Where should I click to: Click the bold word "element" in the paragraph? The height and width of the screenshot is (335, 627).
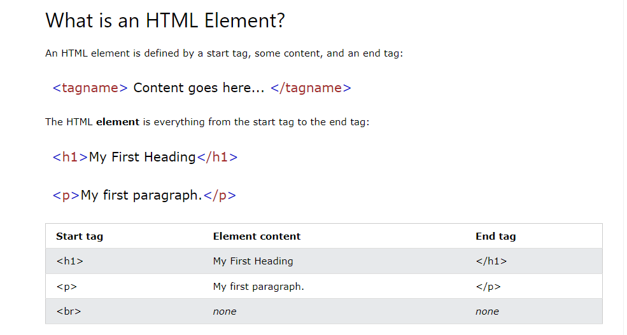pos(117,122)
